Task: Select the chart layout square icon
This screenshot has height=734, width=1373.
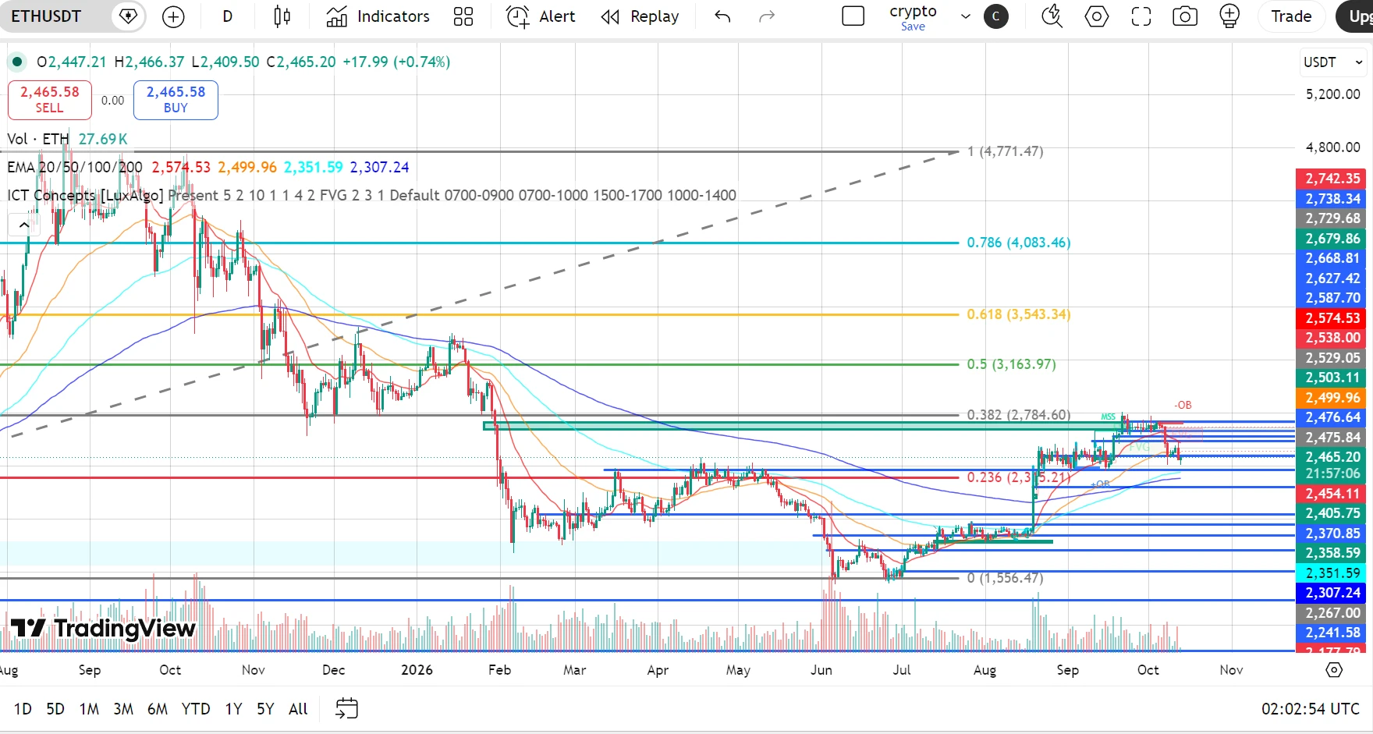Action: click(x=853, y=16)
